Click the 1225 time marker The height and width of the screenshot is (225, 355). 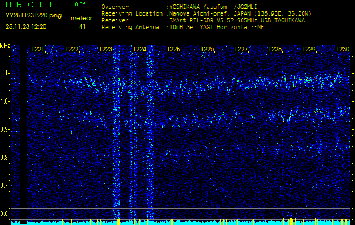pos(173,49)
